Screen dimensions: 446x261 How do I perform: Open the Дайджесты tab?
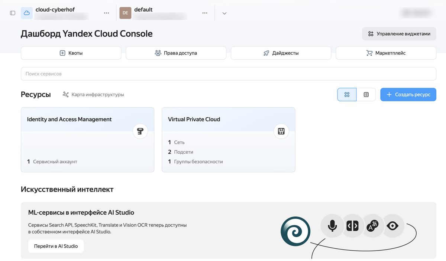281,53
